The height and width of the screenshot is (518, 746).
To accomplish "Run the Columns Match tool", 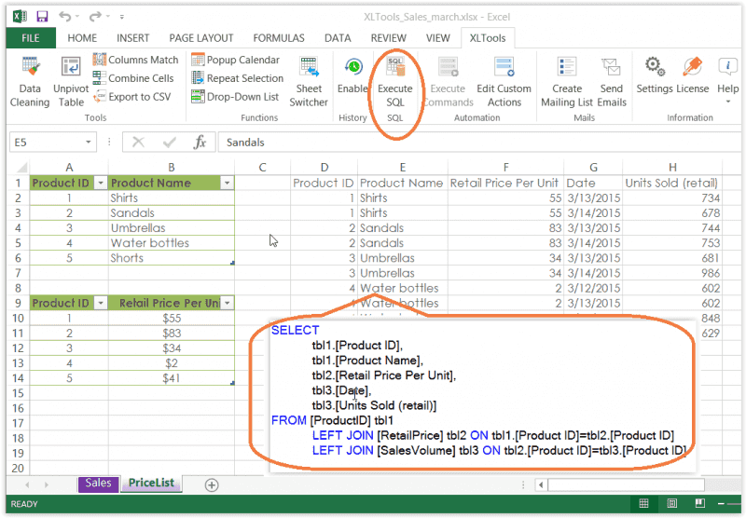I will tap(135, 60).
